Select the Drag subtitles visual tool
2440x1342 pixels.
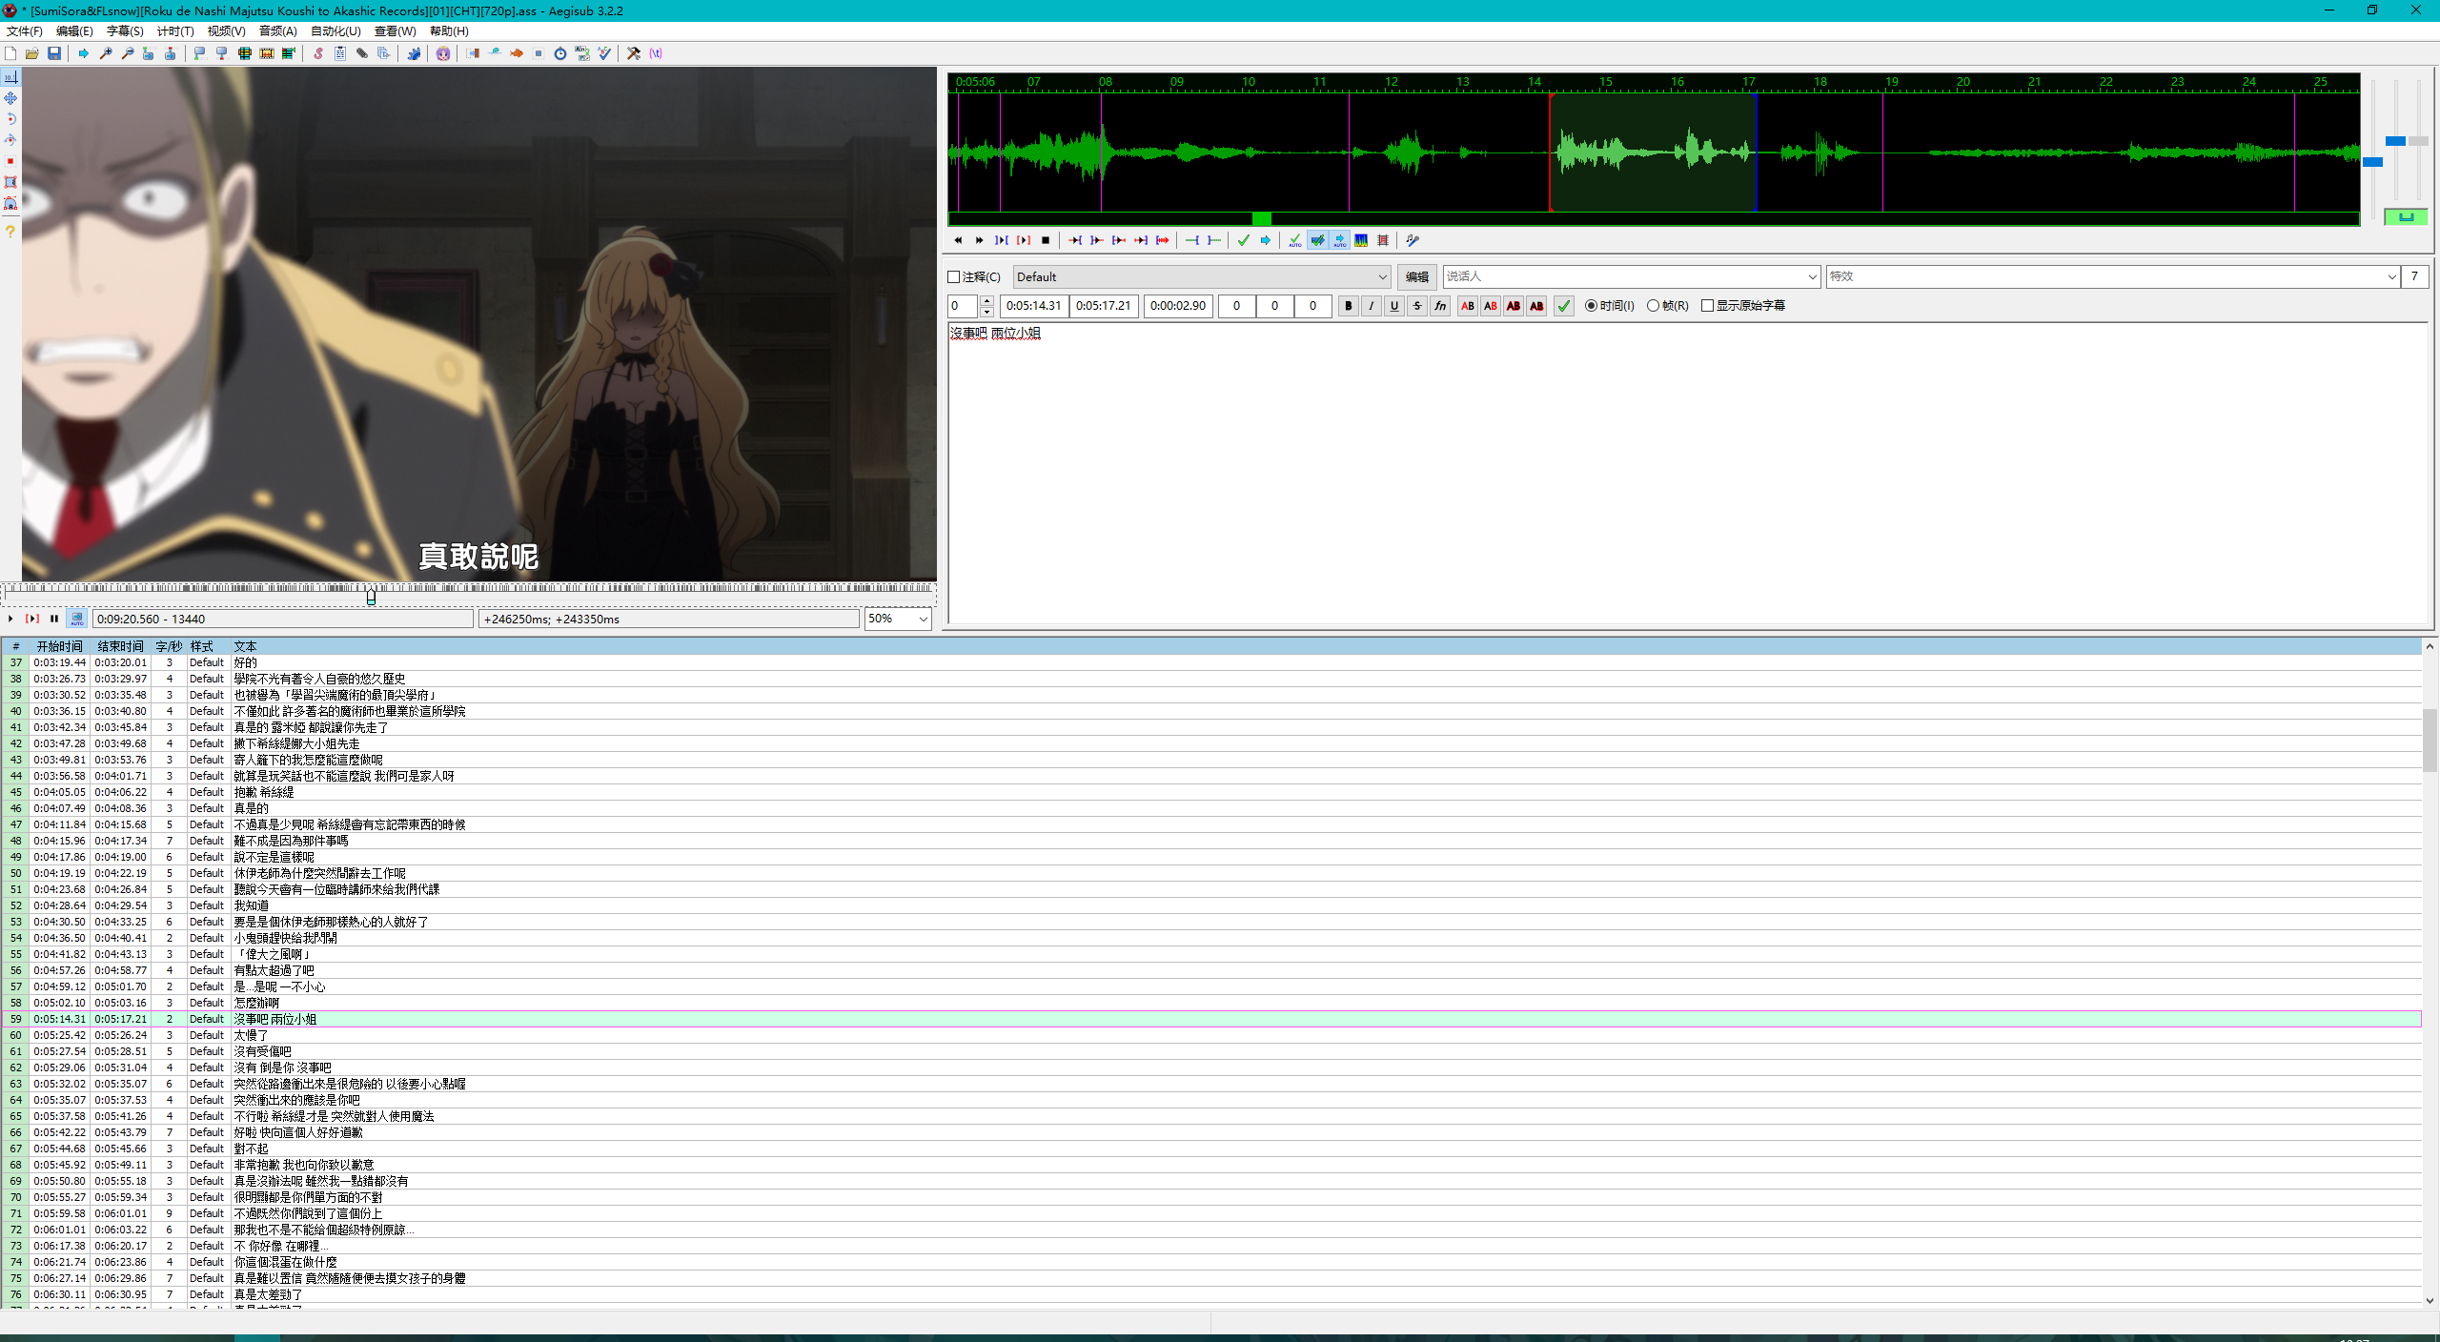pos(10,98)
